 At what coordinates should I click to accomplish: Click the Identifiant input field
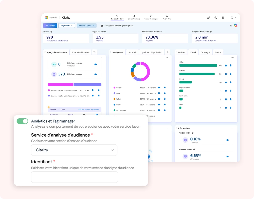75,177
